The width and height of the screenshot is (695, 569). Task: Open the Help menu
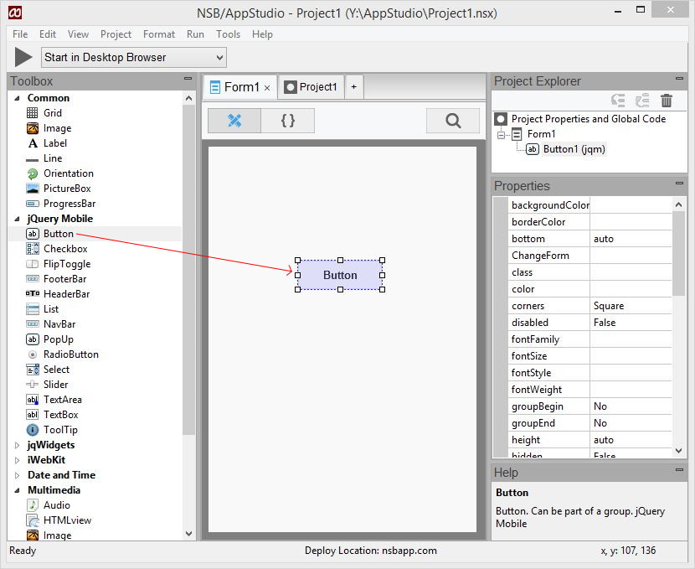tap(262, 34)
